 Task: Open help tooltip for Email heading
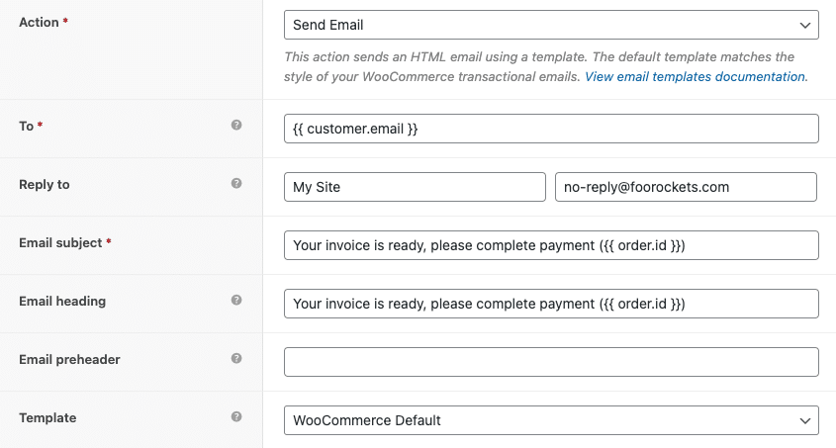(236, 300)
